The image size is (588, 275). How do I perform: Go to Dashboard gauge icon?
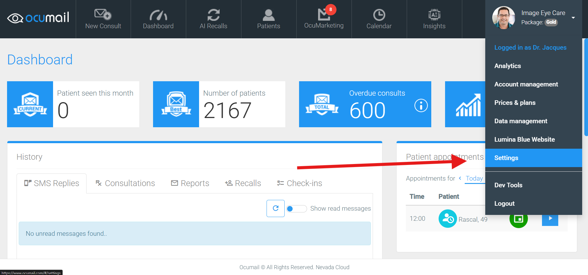pos(158,15)
